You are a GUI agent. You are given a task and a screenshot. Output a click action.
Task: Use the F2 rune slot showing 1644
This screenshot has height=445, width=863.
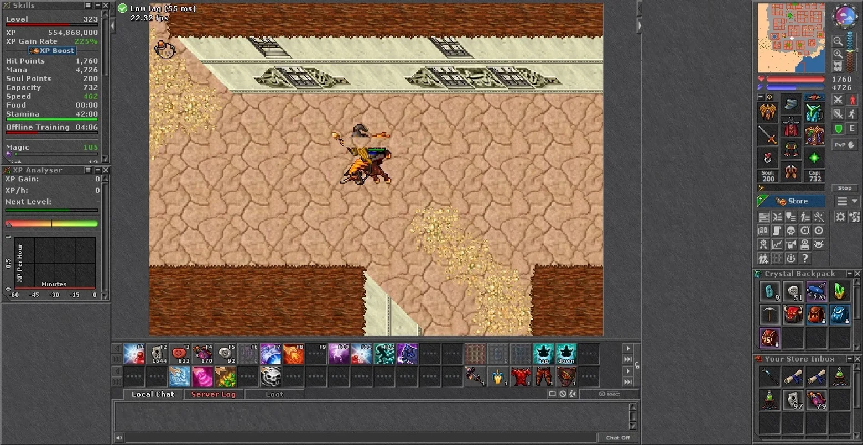(x=157, y=354)
